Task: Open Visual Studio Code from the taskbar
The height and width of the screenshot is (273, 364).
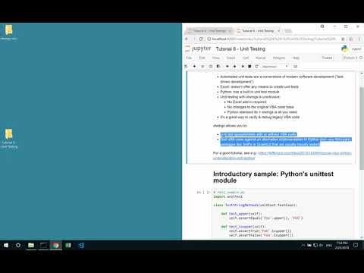Action: [81, 245]
